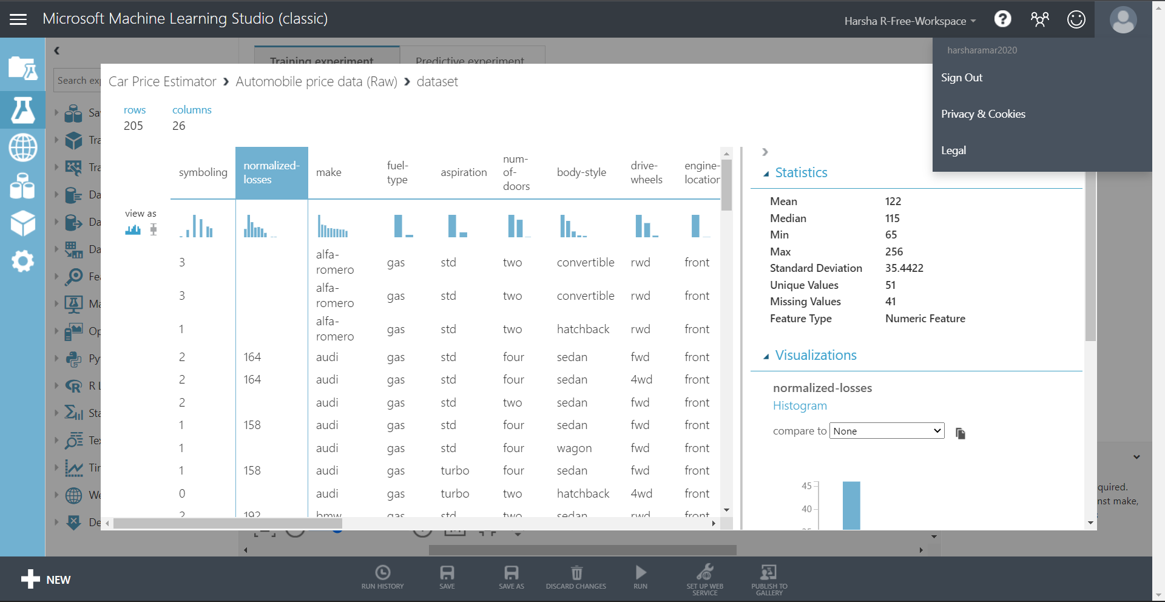Click the feedback smiley icon
Image resolution: width=1165 pixels, height=602 pixels.
pyautogui.click(x=1076, y=19)
